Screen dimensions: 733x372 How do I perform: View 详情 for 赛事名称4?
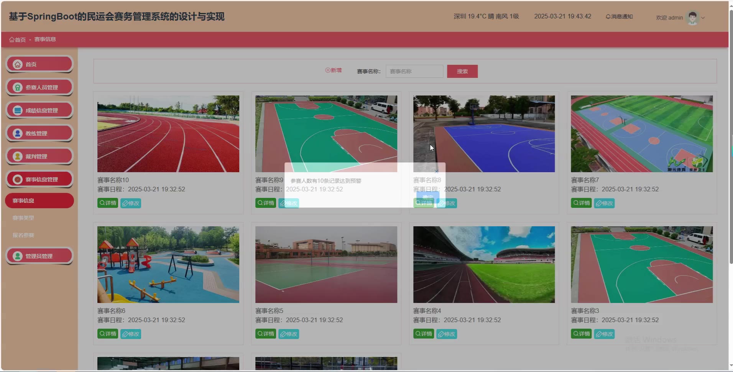tap(424, 334)
